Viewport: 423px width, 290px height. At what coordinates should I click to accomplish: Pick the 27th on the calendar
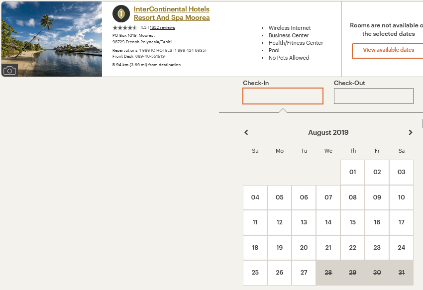click(x=304, y=273)
